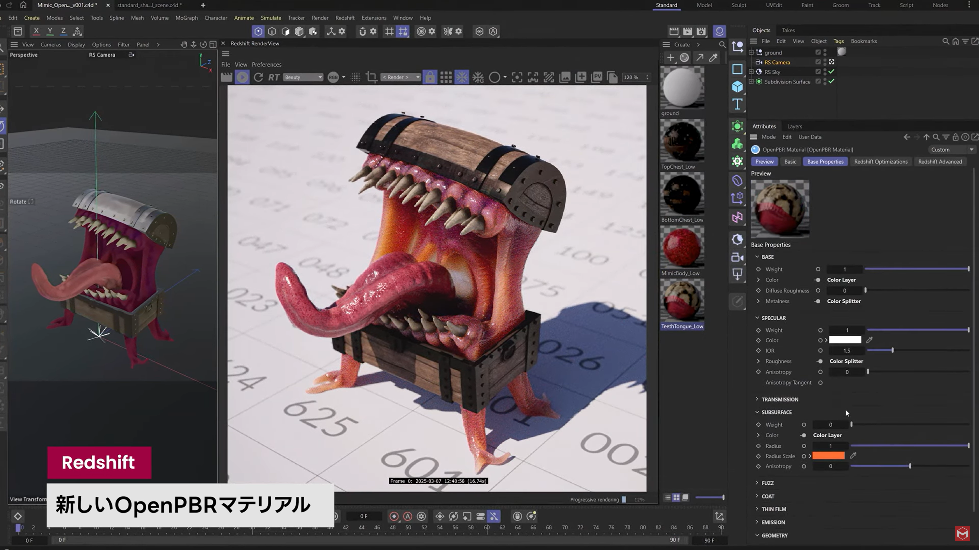Click the refresh render icon in RenderView

coord(258,77)
